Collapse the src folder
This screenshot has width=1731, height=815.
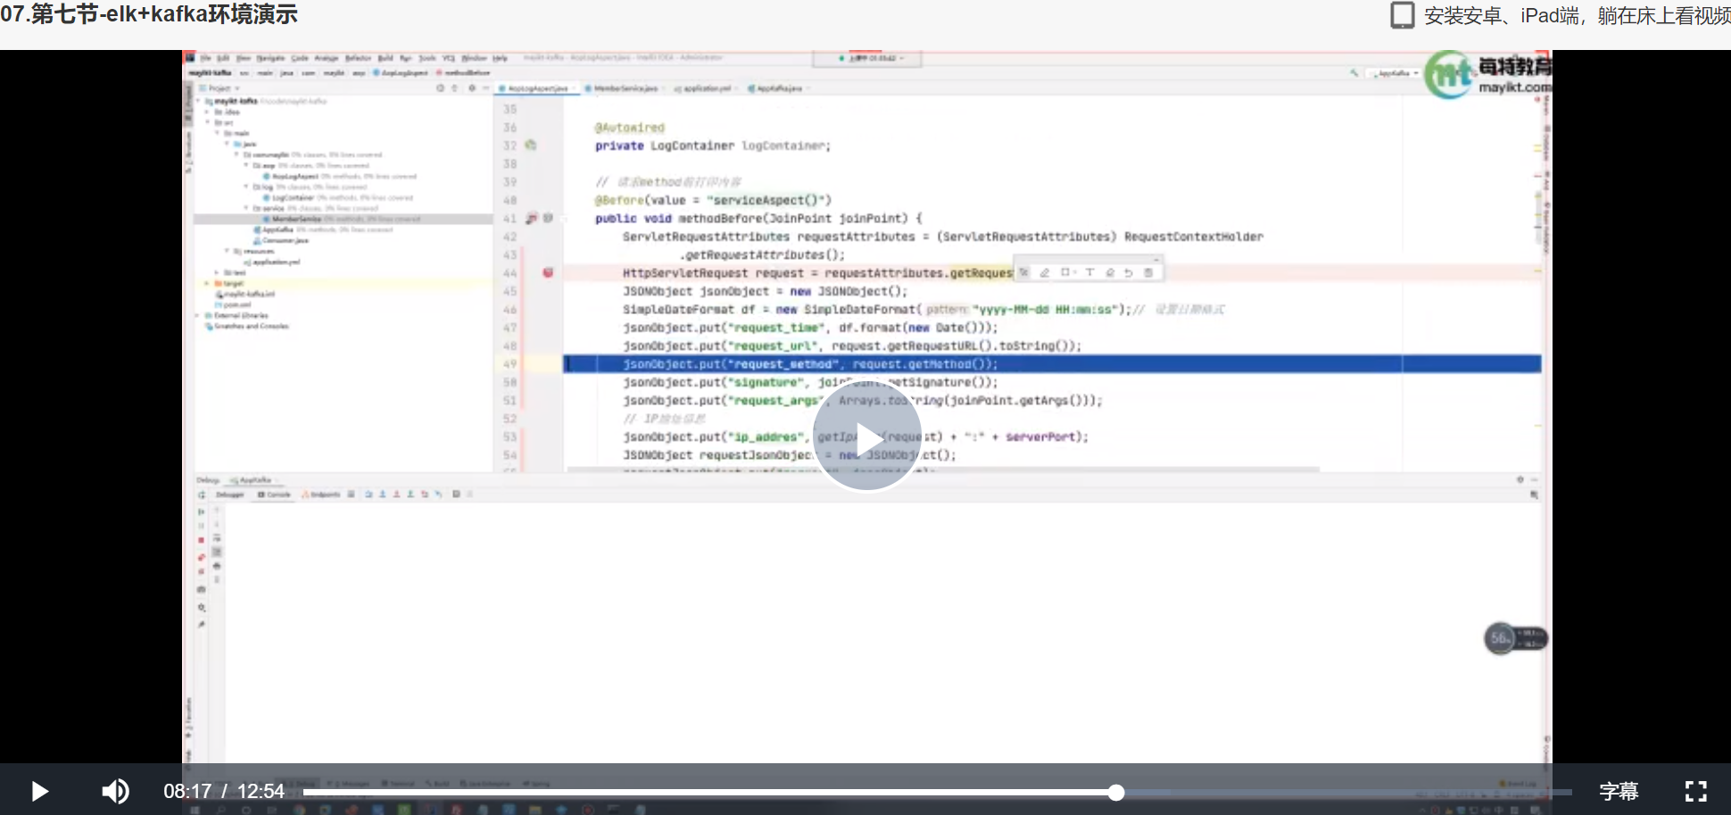(x=208, y=123)
